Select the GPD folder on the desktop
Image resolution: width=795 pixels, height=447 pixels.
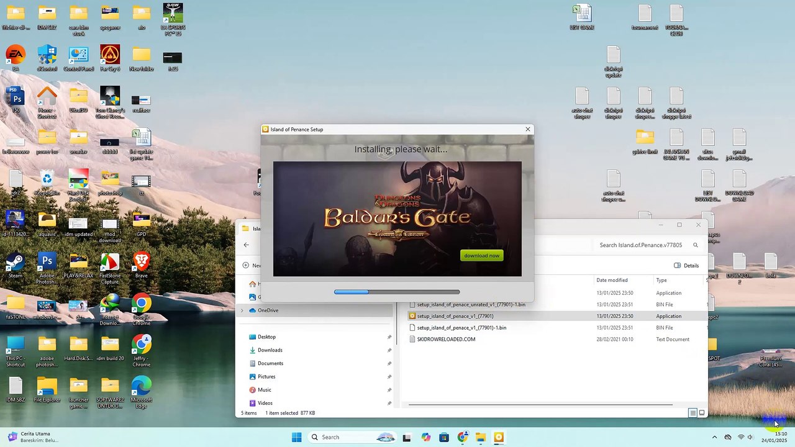142,223
